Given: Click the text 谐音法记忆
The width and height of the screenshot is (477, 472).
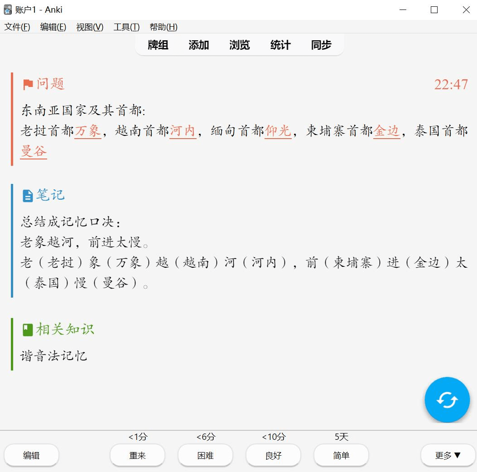Looking at the screenshot, I should tap(54, 356).
